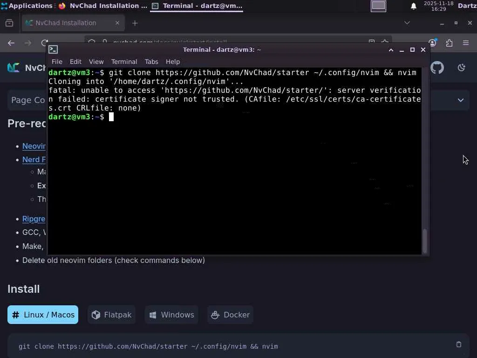The height and width of the screenshot is (358, 477).
Task: Open the workspace switcher thumbnail
Action: [x=378, y=6]
